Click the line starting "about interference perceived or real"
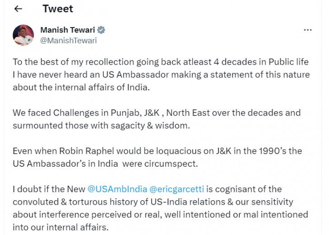The image size is (329, 235). click(x=160, y=214)
